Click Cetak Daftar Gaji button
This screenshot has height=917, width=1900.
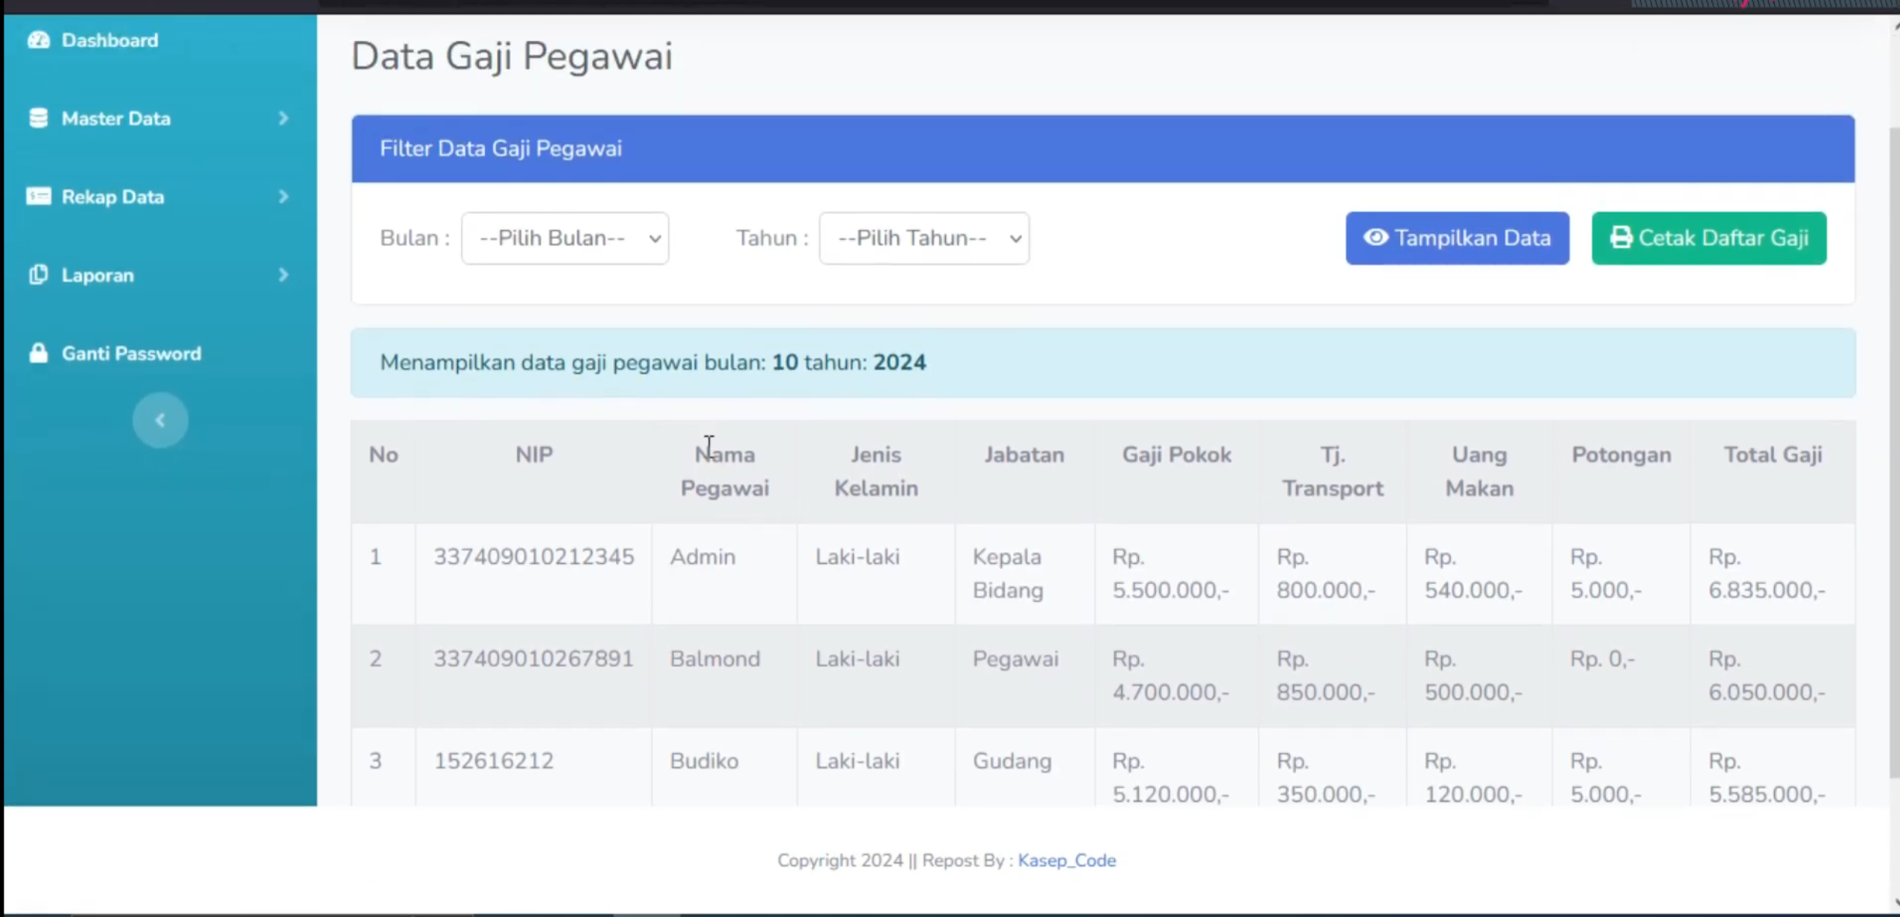click(1709, 238)
